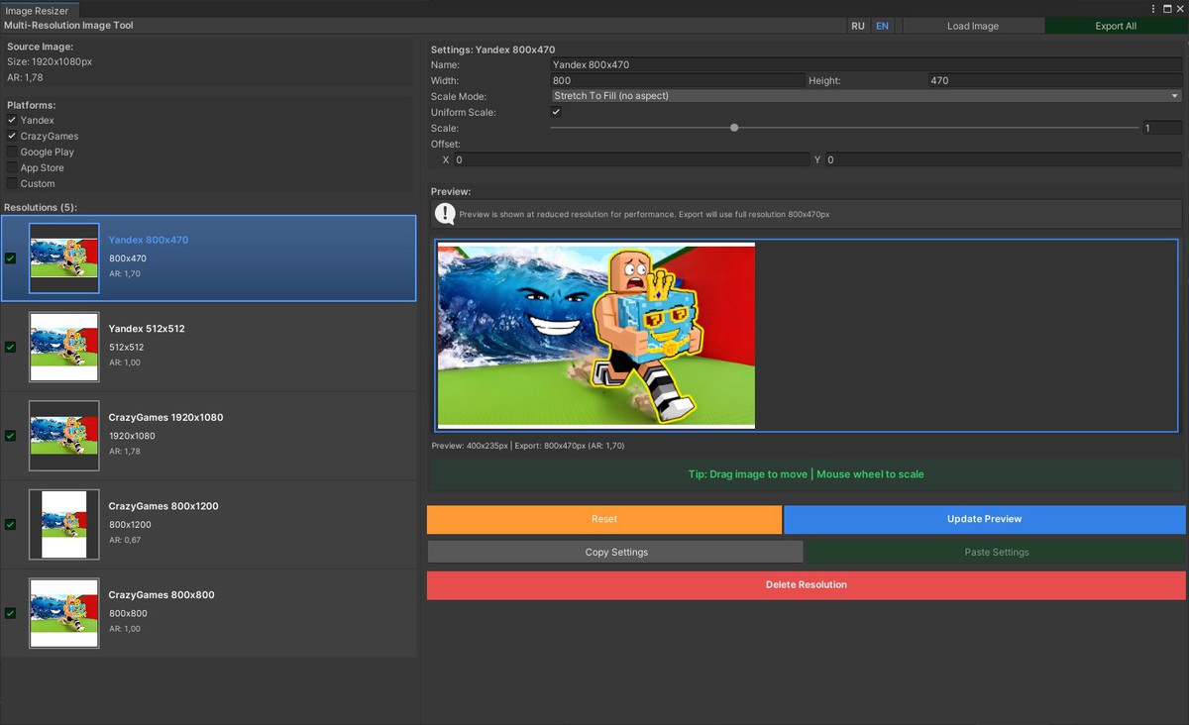Viewport: 1189px width, 725px height.
Task: Click the Yandex 512x512 thumbnail
Action: click(64, 347)
